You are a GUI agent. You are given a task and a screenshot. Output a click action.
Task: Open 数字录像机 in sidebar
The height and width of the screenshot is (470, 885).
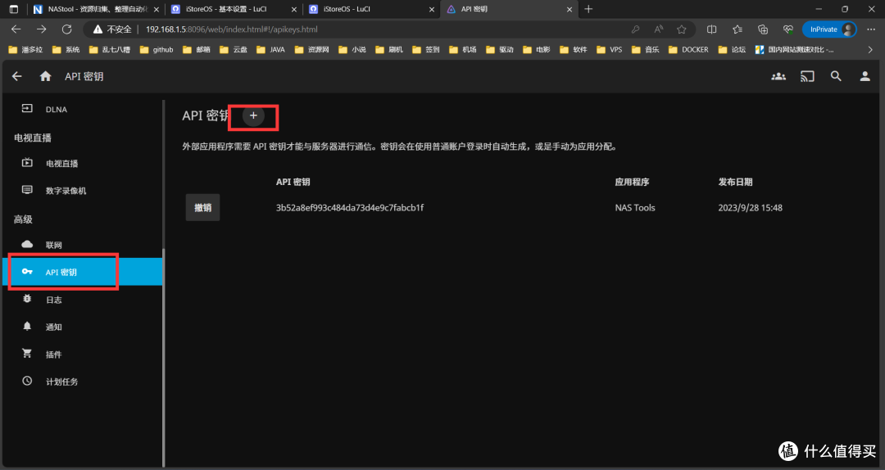(x=83, y=191)
